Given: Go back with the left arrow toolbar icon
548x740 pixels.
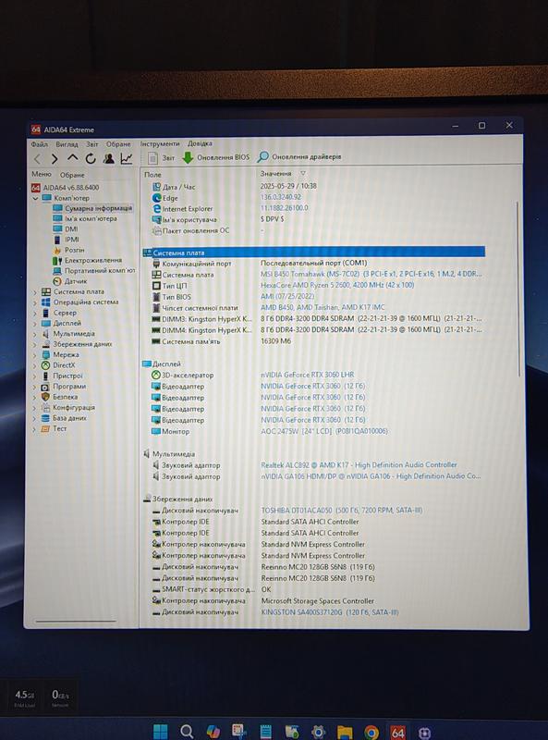Looking at the screenshot, I should pyautogui.click(x=37, y=159).
